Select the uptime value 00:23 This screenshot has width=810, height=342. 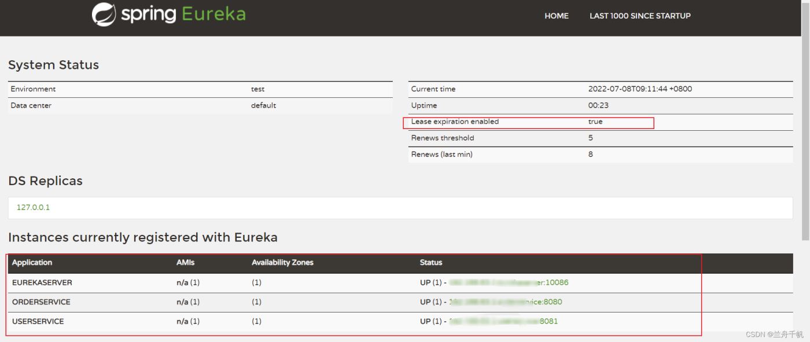[x=598, y=105]
